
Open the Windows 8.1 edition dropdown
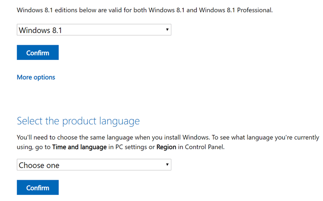(94, 30)
